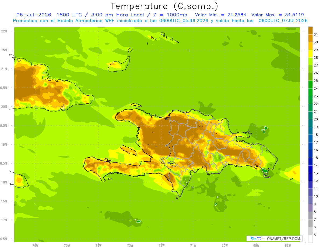Click the brown color bar segment above 31
The width and height of the screenshot is (323, 249).
tap(310, 31)
